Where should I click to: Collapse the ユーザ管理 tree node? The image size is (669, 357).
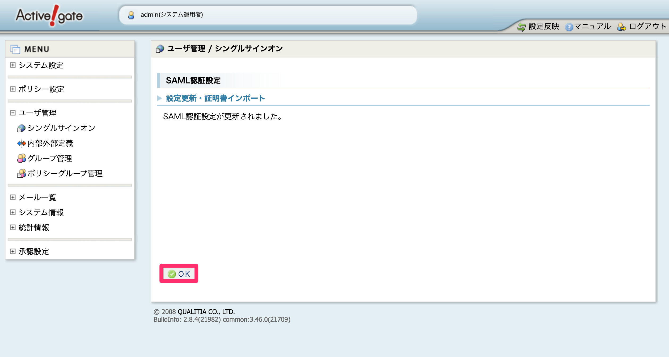click(13, 113)
